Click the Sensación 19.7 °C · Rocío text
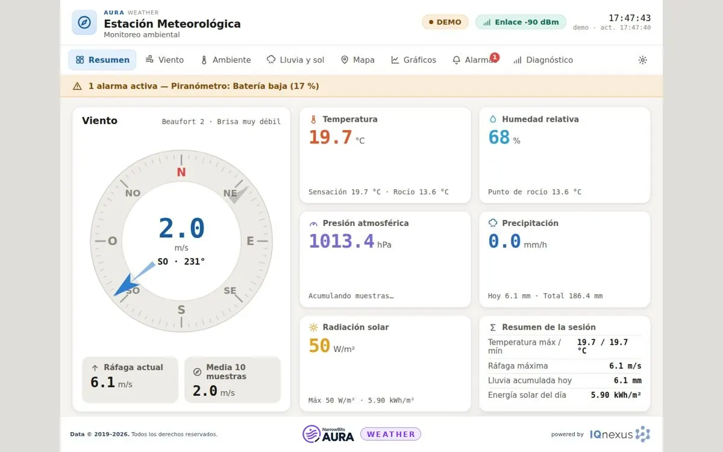 (378, 192)
